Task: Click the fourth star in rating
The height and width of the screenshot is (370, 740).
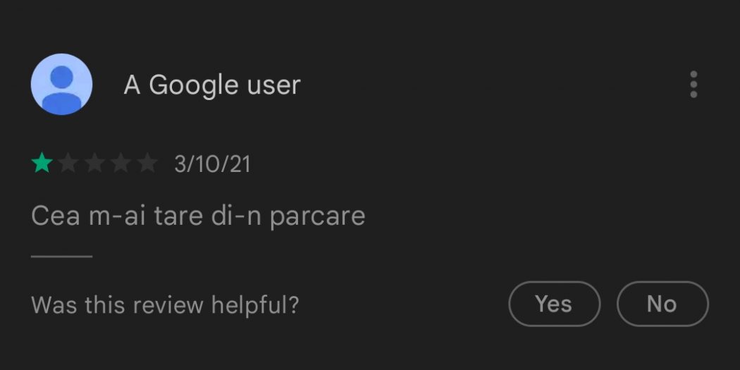Action: pyautogui.click(x=121, y=164)
